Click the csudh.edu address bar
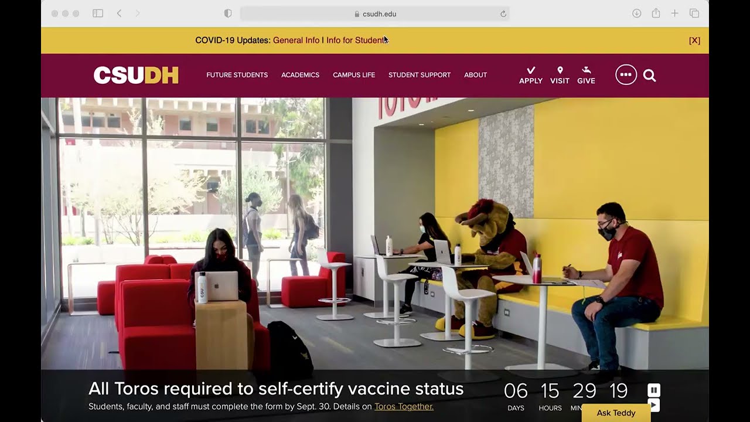The width and height of the screenshot is (750, 422). (x=375, y=14)
